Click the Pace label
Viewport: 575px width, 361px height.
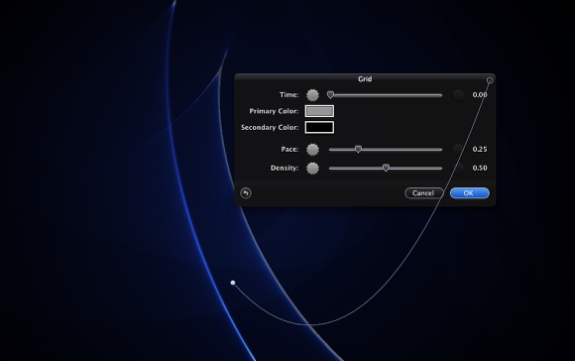pos(289,149)
